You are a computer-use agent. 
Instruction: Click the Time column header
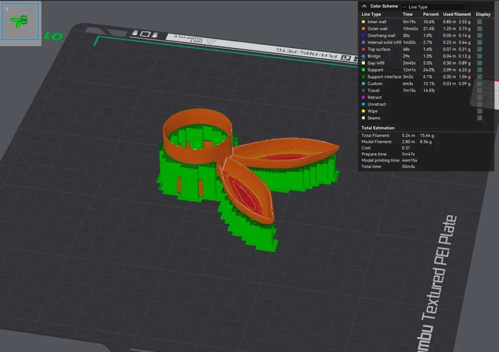(408, 14)
